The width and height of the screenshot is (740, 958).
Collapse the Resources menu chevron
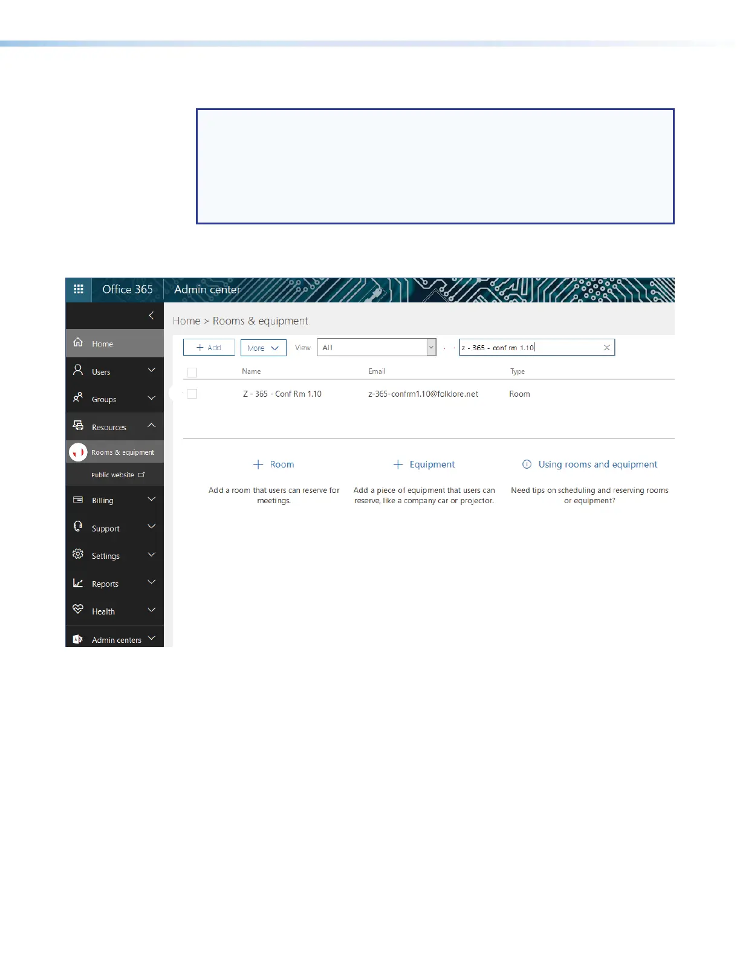pyautogui.click(x=152, y=425)
